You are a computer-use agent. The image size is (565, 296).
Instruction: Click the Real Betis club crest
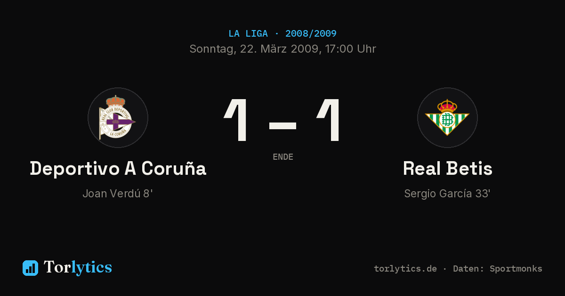point(447,117)
